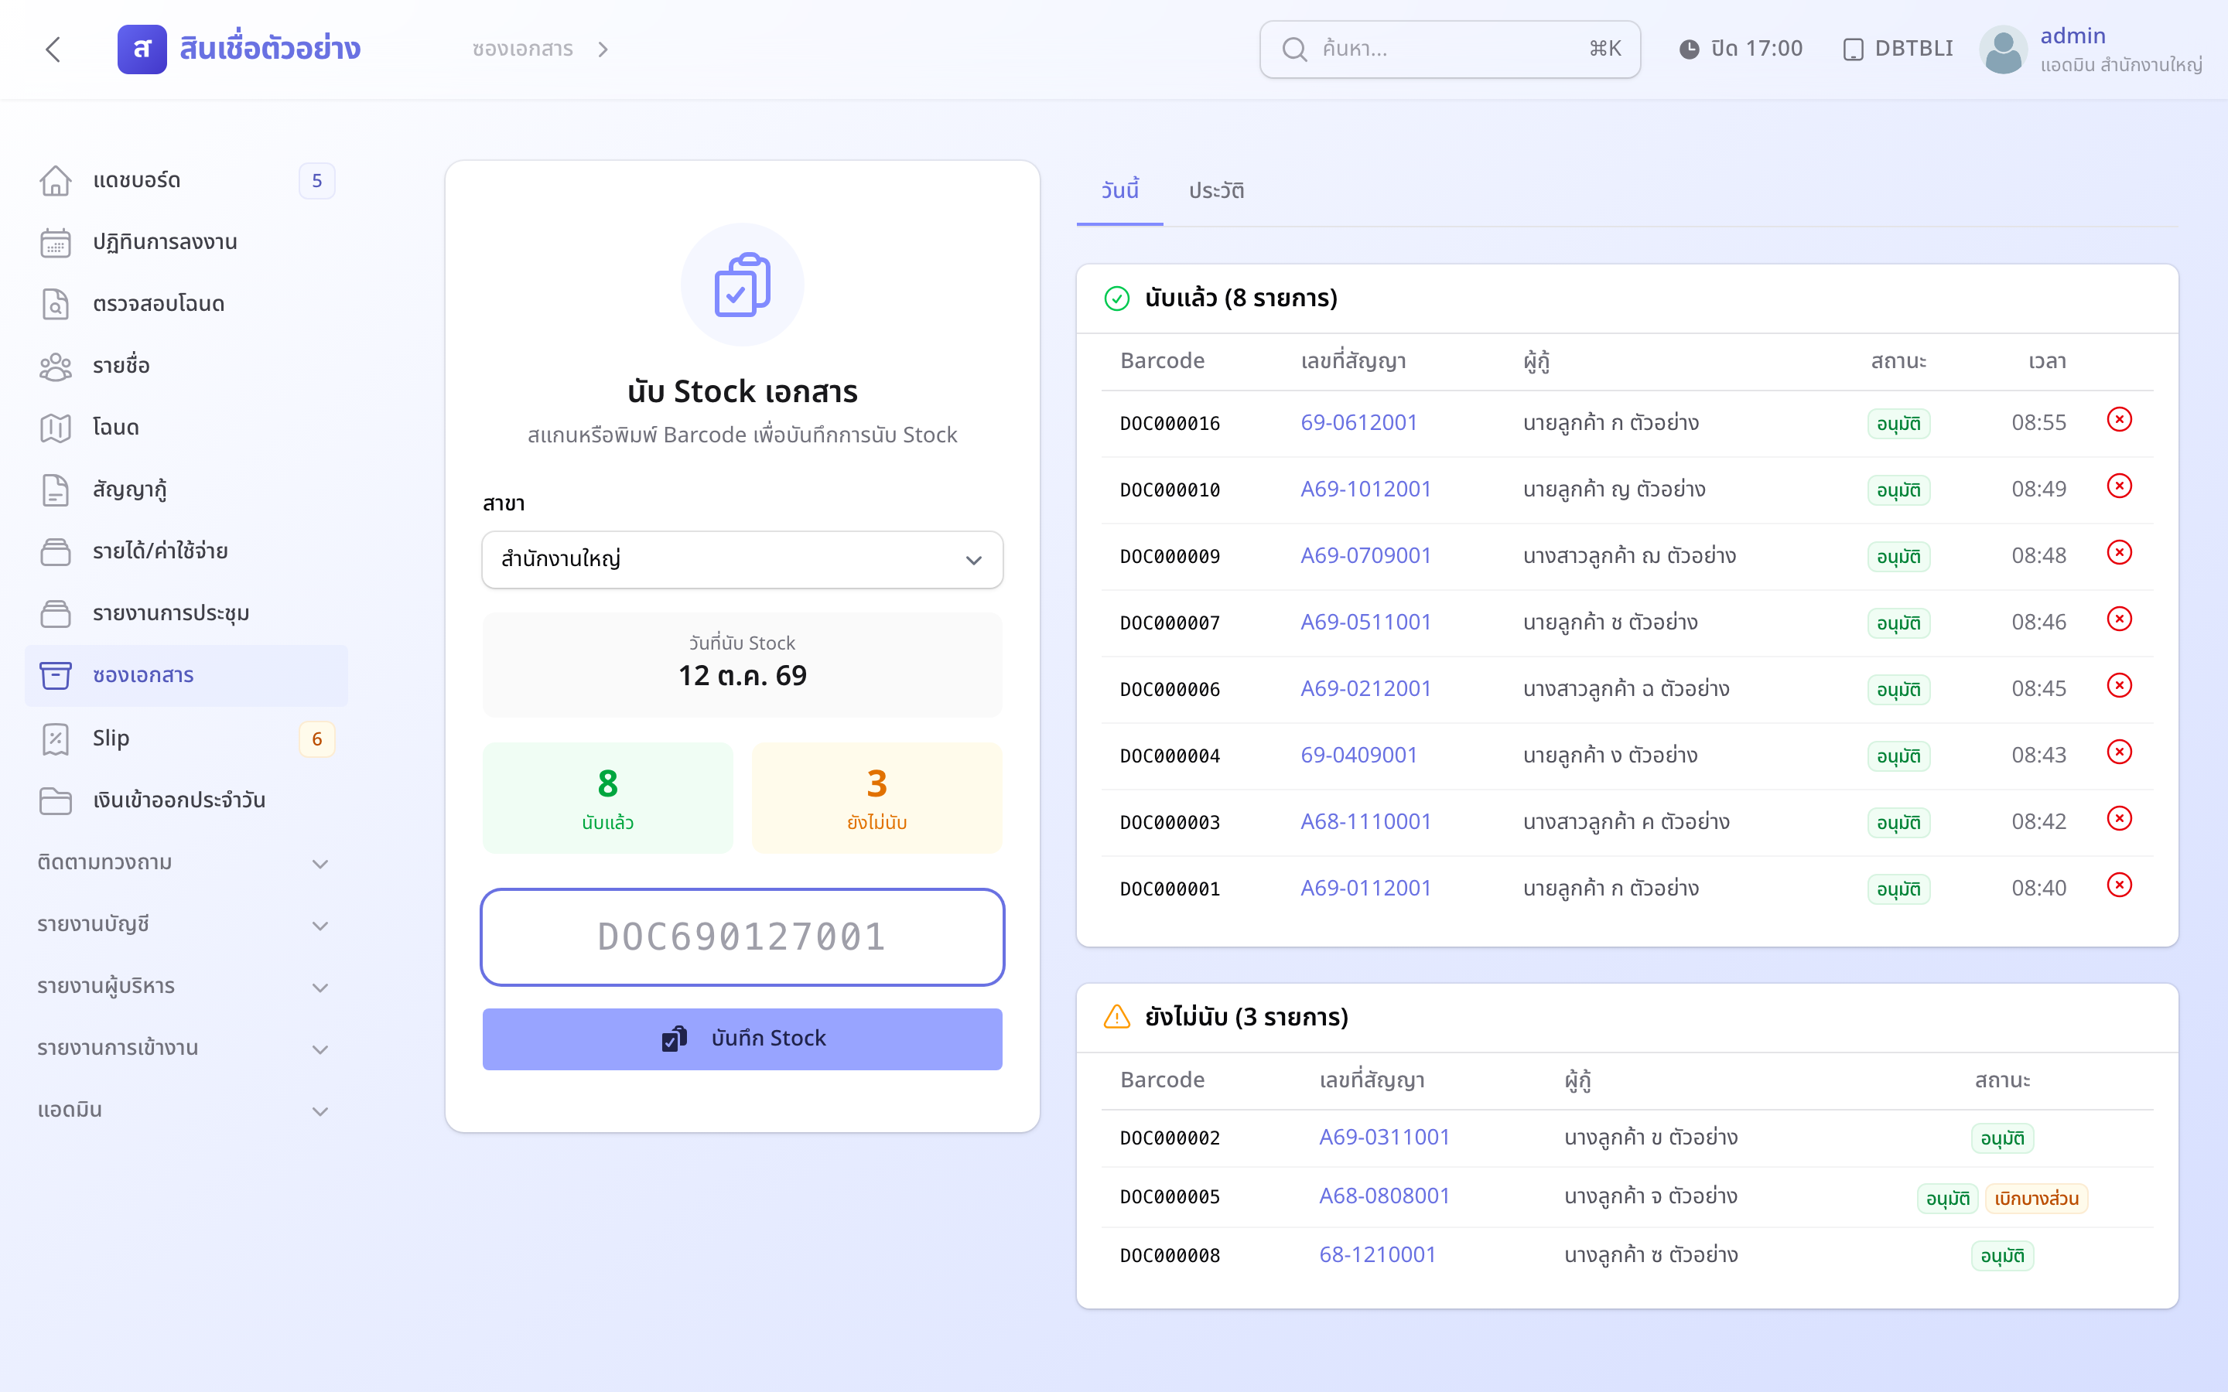Open the Slip receipt icon item
The width and height of the screenshot is (2228, 1392).
coord(55,739)
